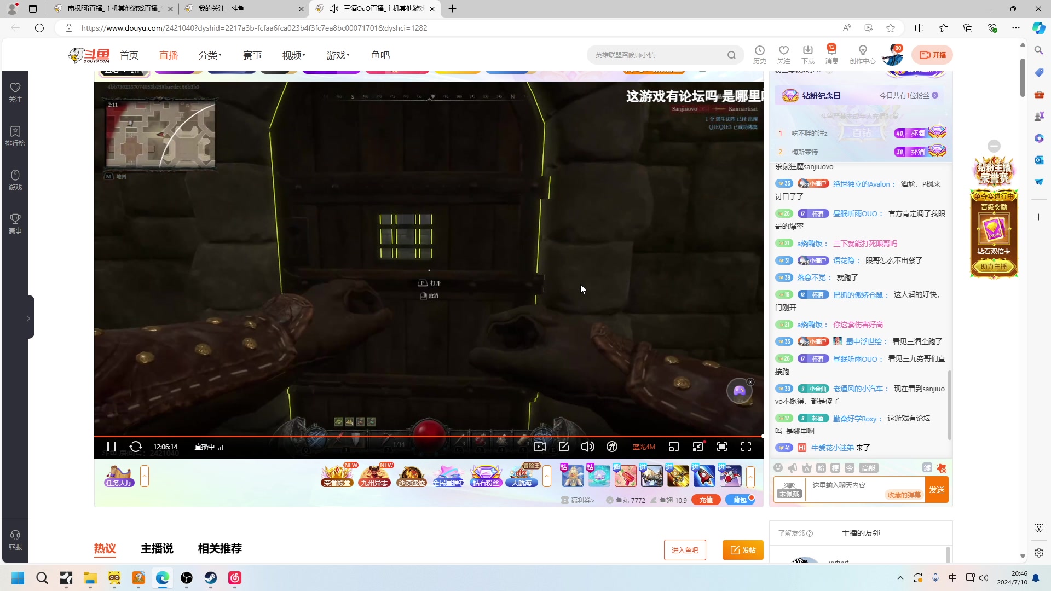Expand the 游戏 dropdown menu
This screenshot has height=591, width=1051.
click(x=338, y=55)
